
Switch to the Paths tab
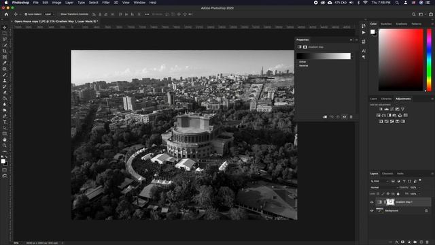[x=400, y=174]
